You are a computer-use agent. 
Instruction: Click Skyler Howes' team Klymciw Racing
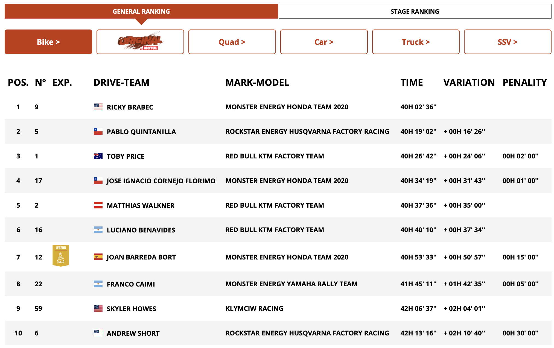(254, 308)
